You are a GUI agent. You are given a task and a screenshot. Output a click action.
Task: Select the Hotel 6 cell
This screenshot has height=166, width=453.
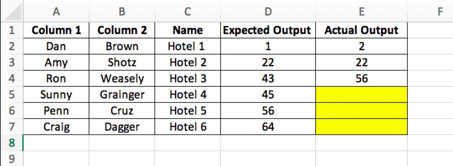point(187,127)
